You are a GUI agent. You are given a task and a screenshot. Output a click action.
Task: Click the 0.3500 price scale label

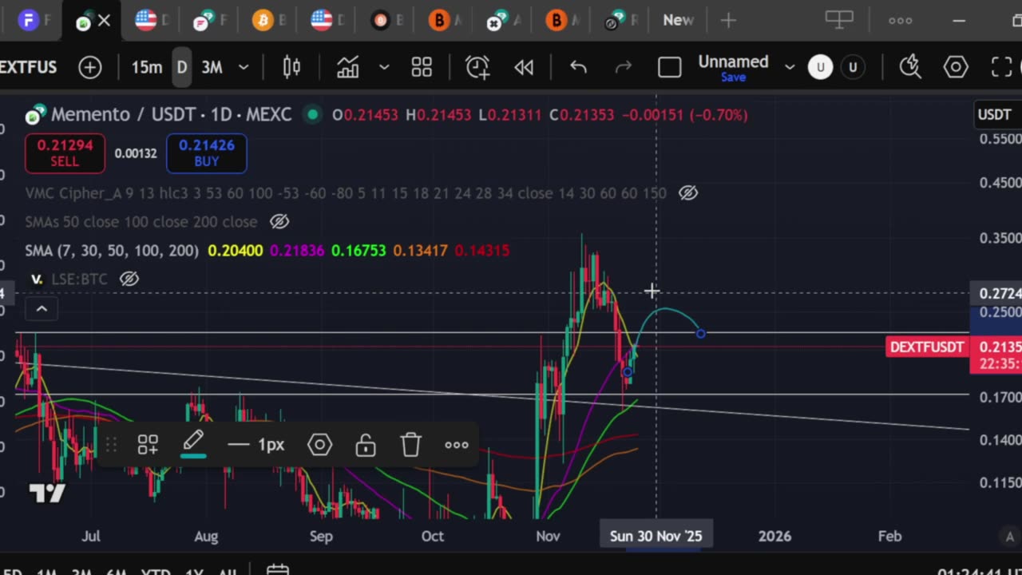tap(999, 238)
